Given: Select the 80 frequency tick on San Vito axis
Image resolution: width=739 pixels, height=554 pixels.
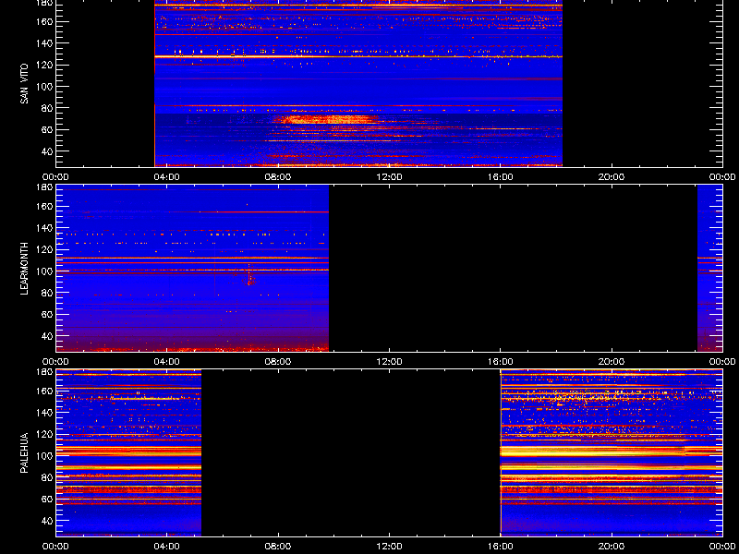Looking at the screenshot, I should pyautogui.click(x=48, y=108).
